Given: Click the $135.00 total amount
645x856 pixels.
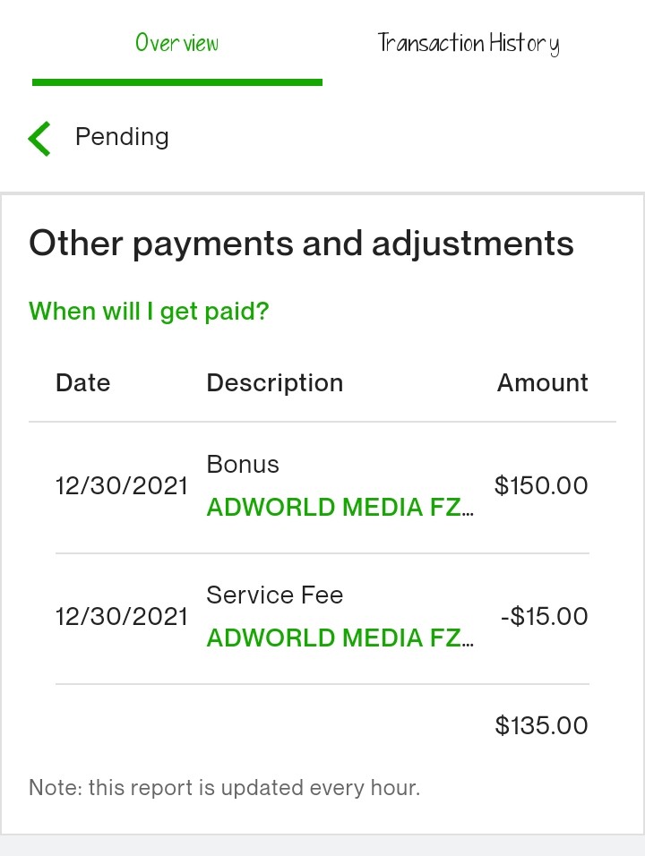Looking at the screenshot, I should tap(541, 725).
